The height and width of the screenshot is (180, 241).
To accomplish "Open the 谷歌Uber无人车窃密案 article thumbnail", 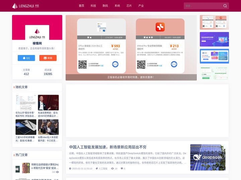I will [48, 127].
